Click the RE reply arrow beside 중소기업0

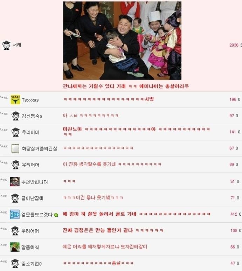click(4, 261)
